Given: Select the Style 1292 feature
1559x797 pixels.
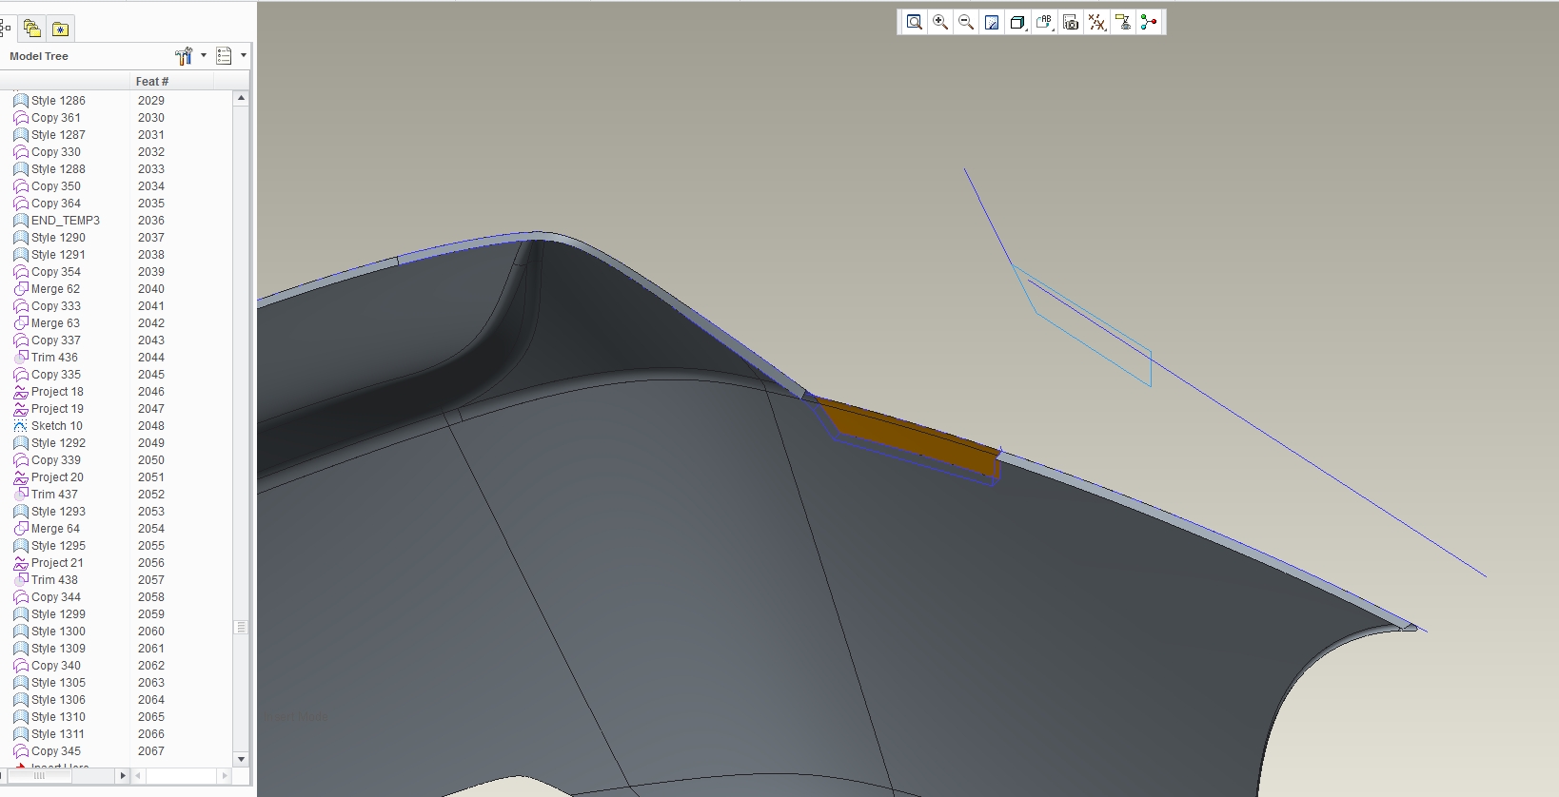Looking at the screenshot, I should 58,443.
